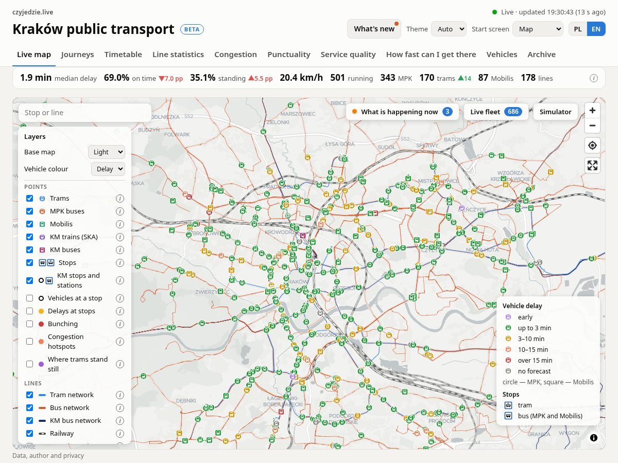The height and width of the screenshot is (463, 618).
Task: Click the Stop or line search field
Action: tap(85, 113)
